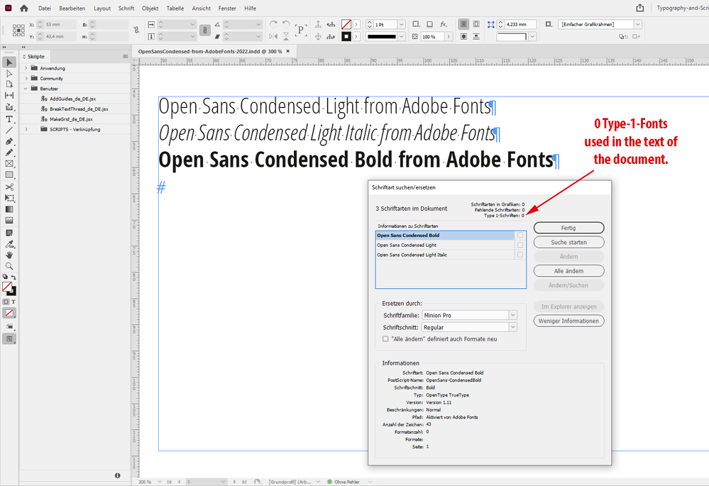709x486 pixels.
Task: Select the Line tool
Action: tap(9, 131)
